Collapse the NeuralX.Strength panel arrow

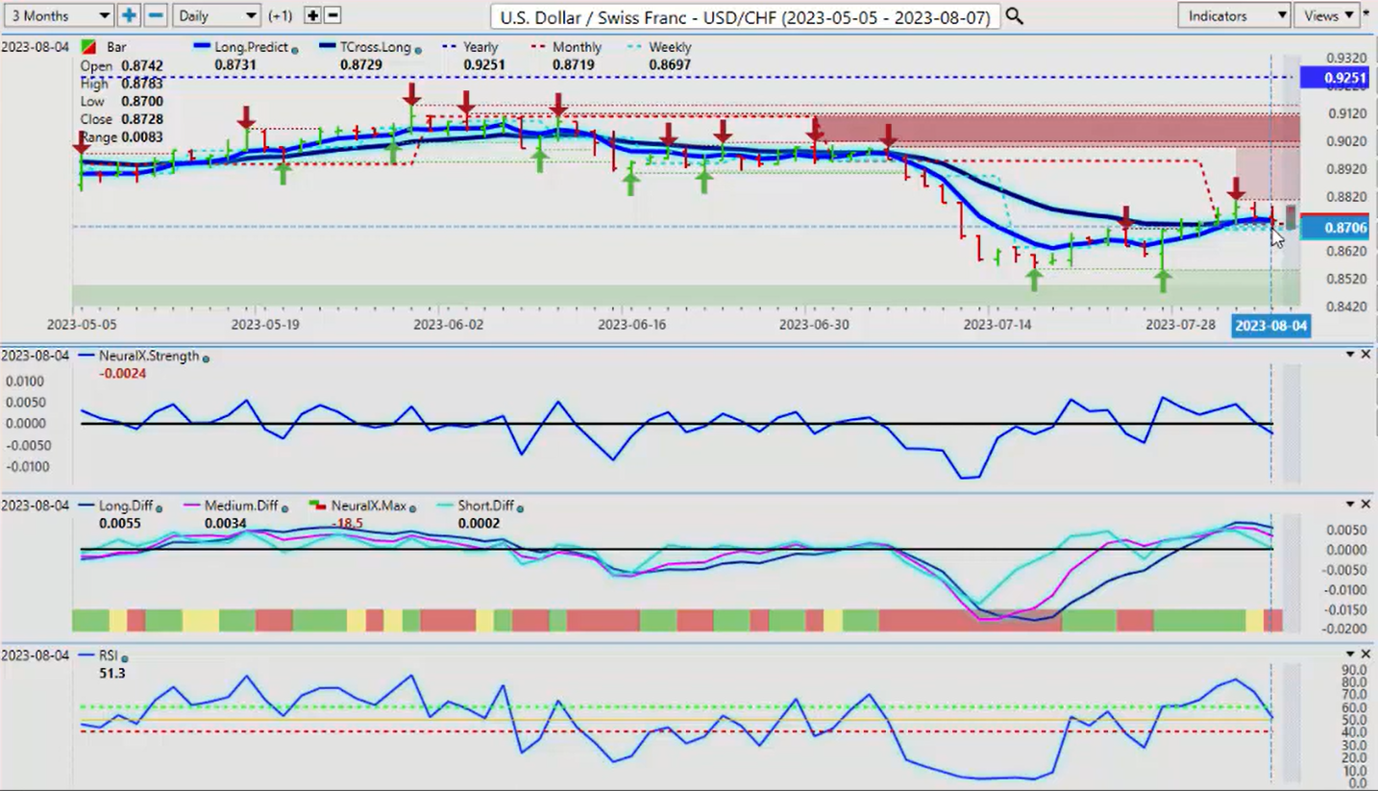coord(1349,355)
